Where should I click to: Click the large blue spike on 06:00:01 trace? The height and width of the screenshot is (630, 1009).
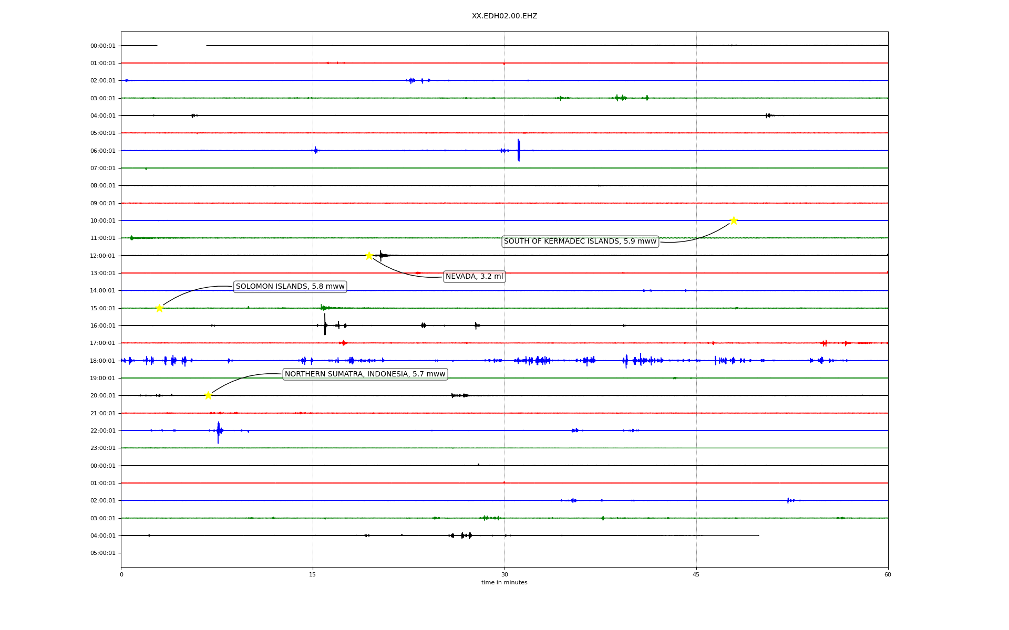pos(518,150)
